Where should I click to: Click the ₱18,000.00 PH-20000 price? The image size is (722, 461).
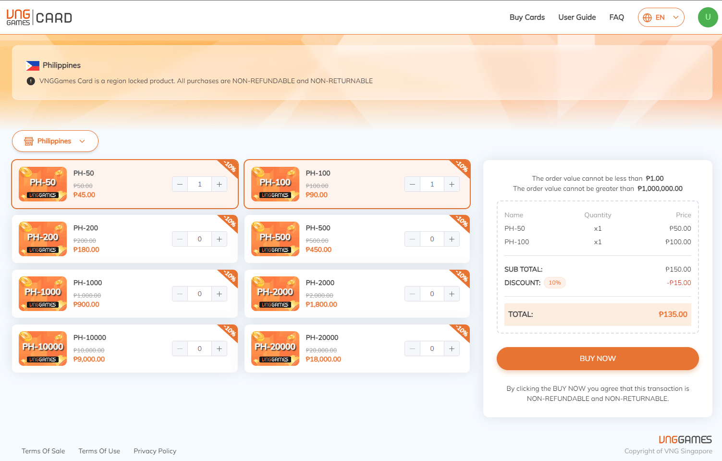click(323, 359)
